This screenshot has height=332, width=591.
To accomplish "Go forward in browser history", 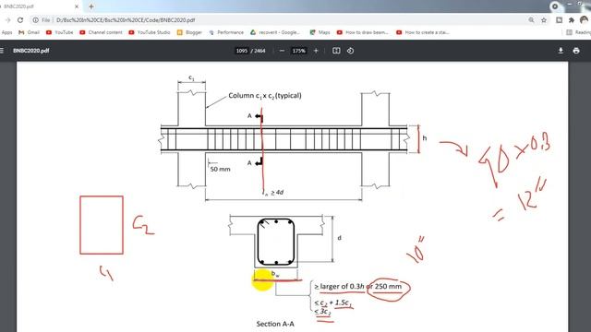I will pos(7,20).
